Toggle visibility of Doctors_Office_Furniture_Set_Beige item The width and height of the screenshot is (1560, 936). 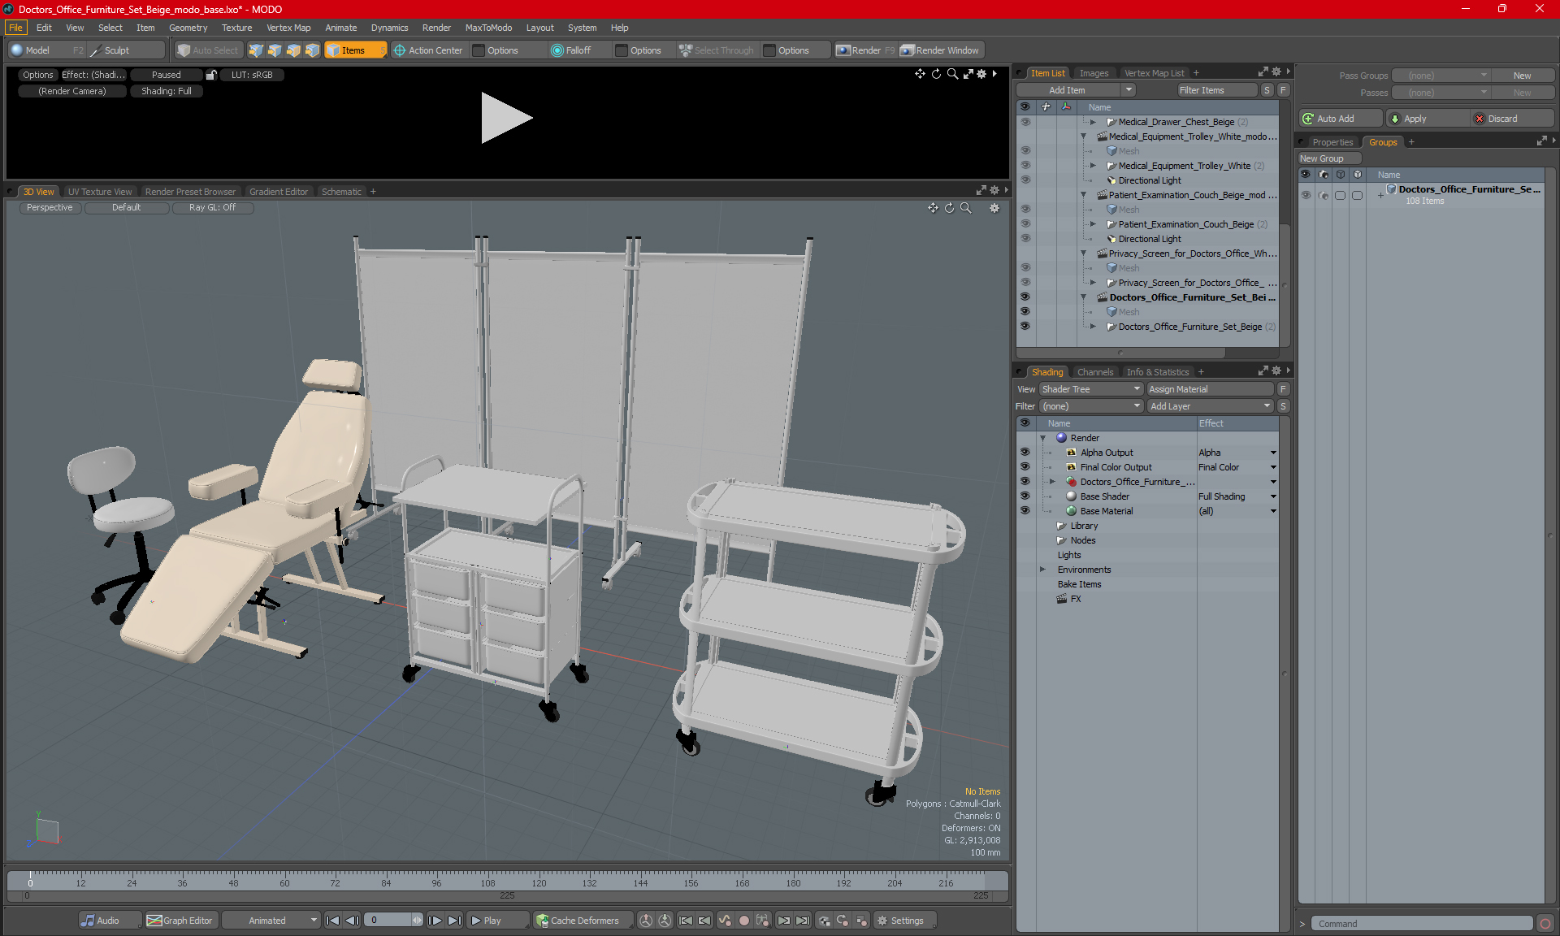(1025, 327)
